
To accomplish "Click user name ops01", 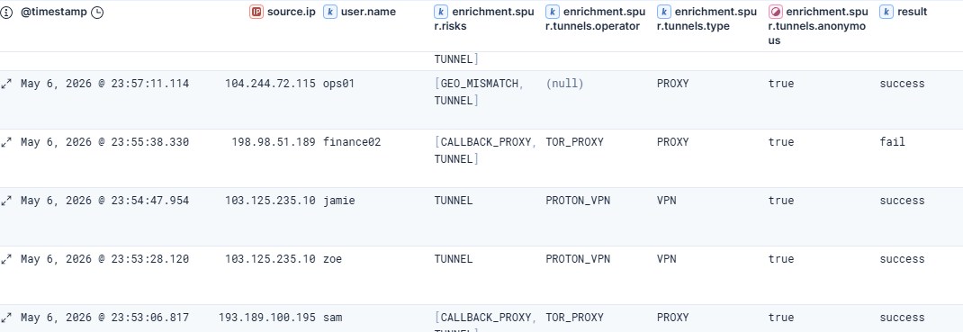I will (339, 84).
